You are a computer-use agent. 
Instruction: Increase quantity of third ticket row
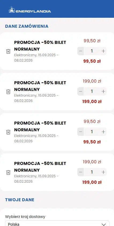pyautogui.click(x=103, y=132)
